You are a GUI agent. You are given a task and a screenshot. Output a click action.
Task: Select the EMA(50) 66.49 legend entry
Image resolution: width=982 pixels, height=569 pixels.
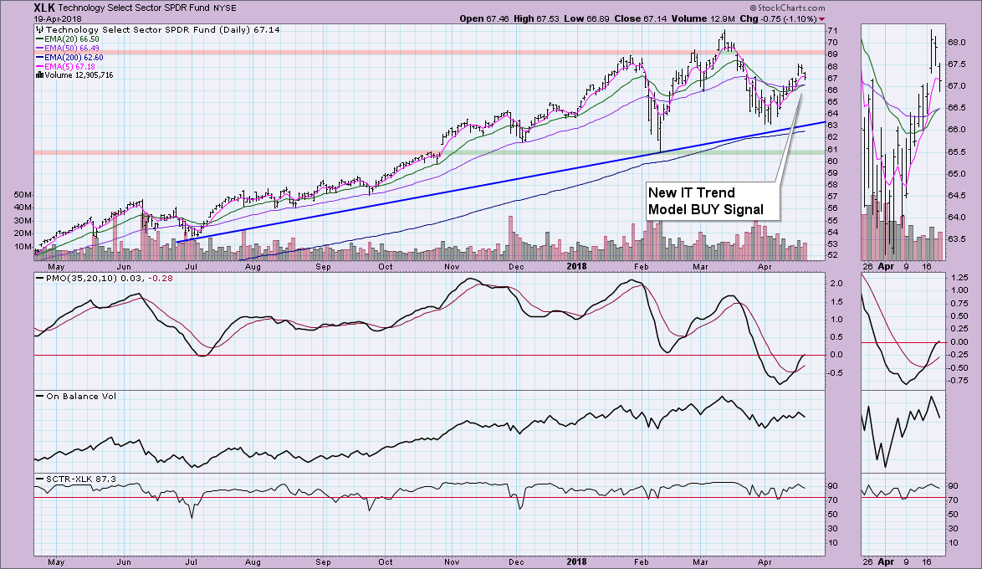71,49
